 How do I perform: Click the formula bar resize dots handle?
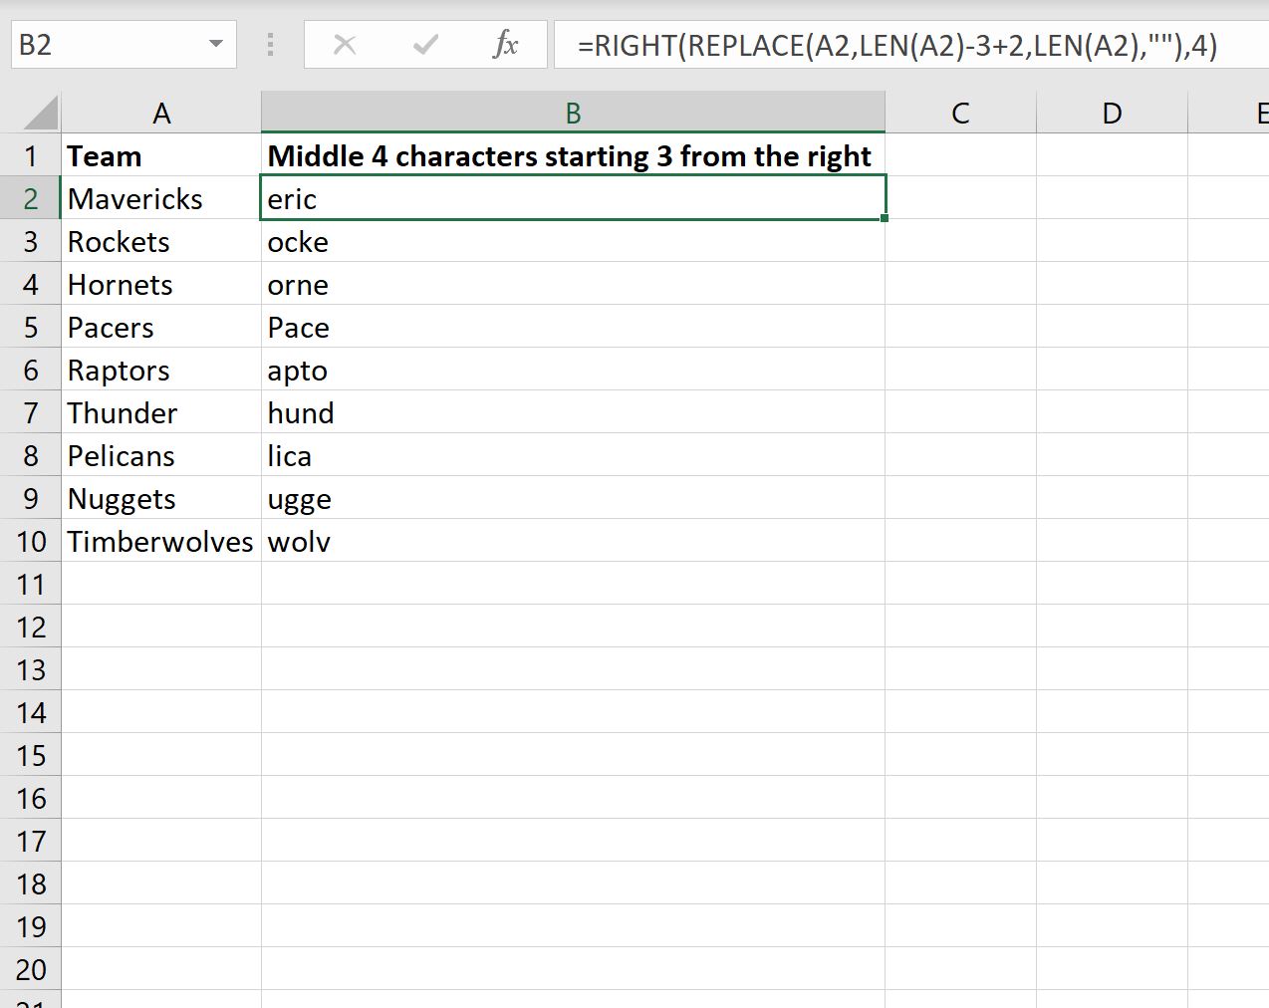[270, 45]
